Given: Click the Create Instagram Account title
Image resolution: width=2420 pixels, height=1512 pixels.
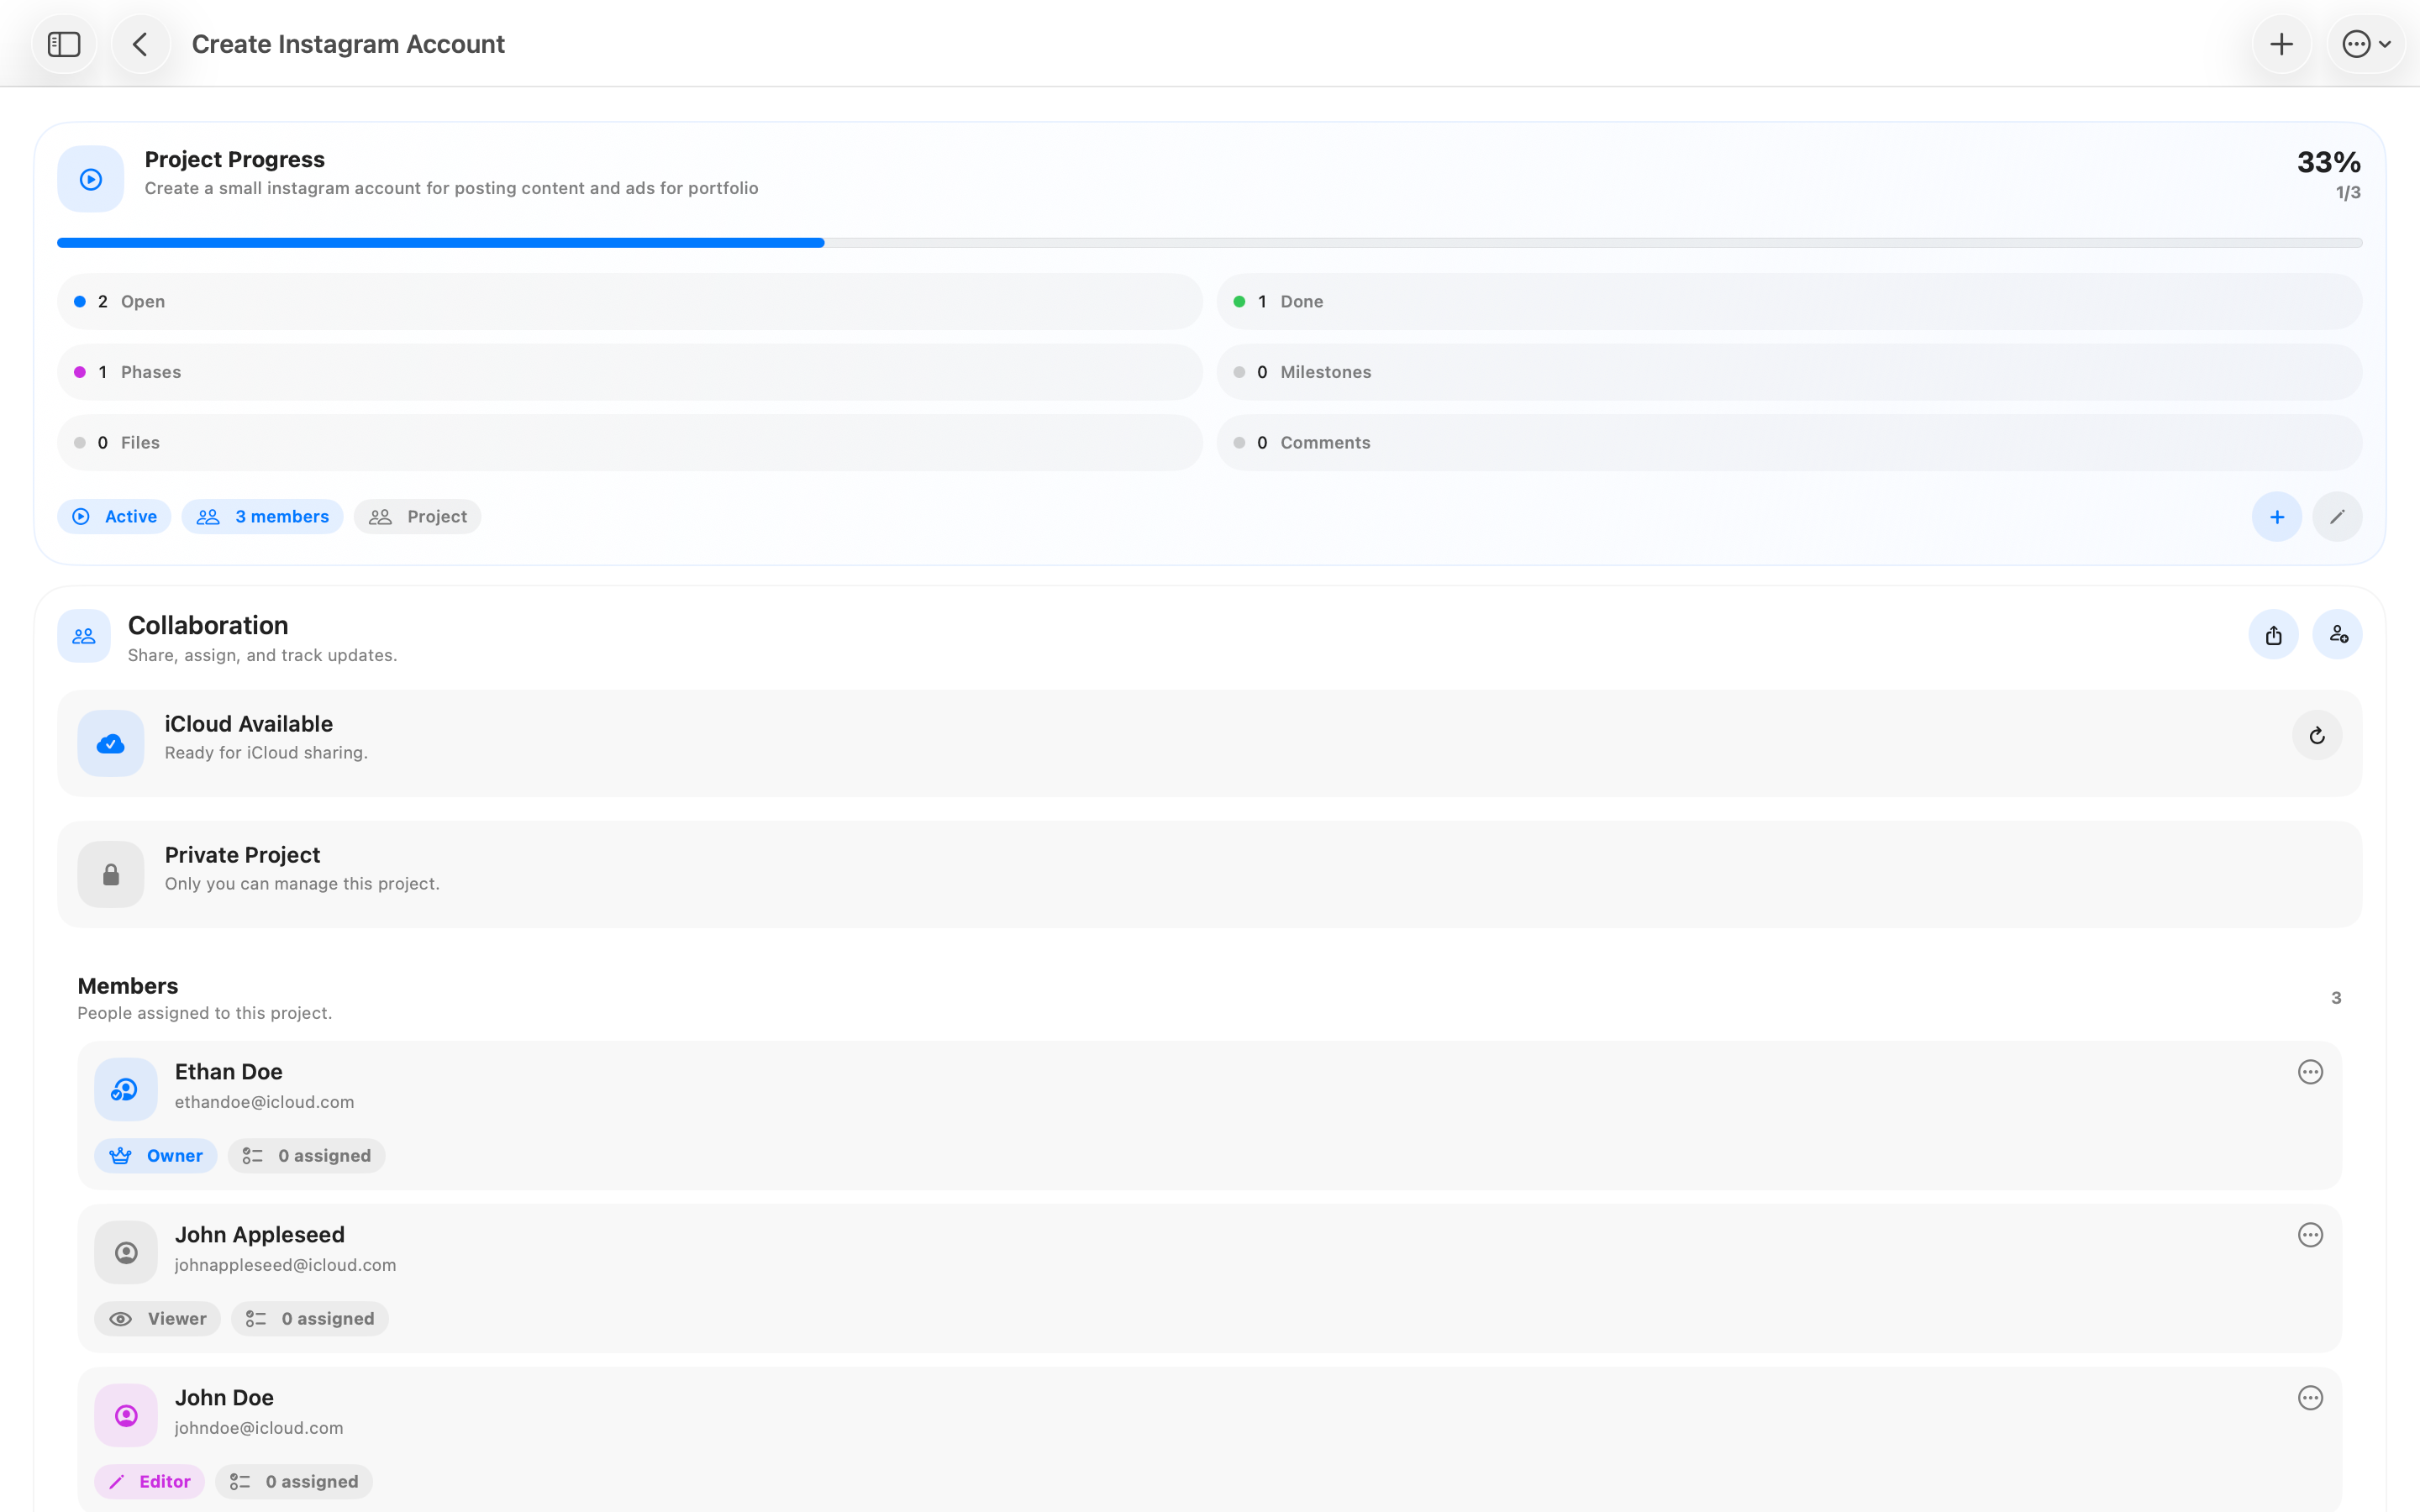Looking at the screenshot, I should (348, 44).
